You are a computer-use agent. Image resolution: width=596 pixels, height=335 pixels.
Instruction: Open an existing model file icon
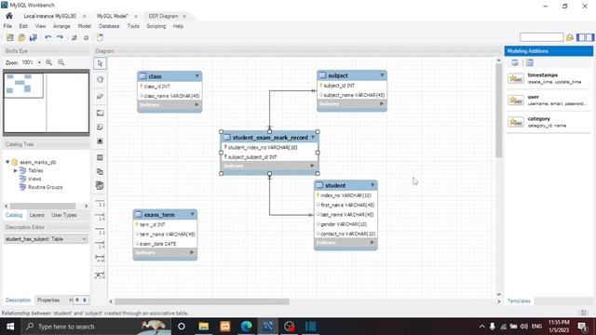pos(21,37)
